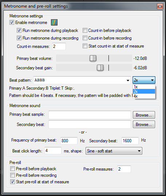Enable Pre-roll before recording
This screenshot has width=166, height=196.
pos(12,175)
